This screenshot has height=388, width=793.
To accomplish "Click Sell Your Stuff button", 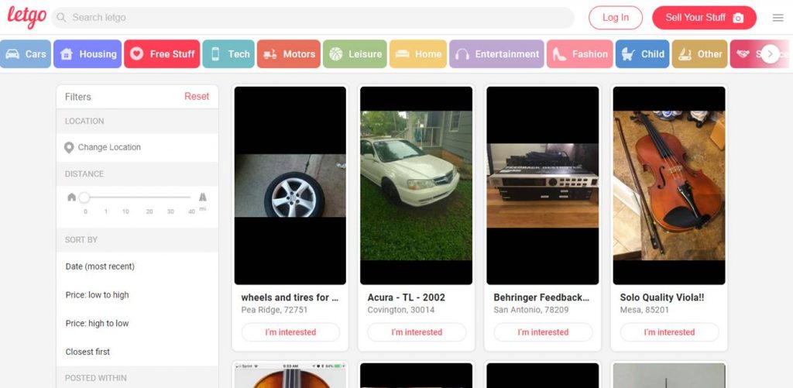I will 703,18.
